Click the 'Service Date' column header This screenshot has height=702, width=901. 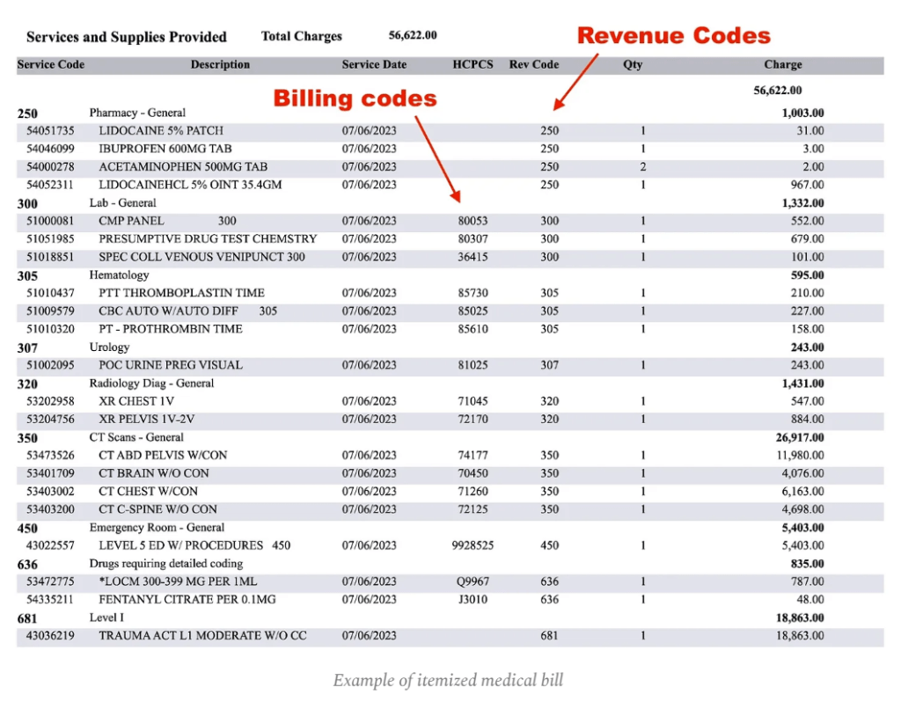pos(374,64)
